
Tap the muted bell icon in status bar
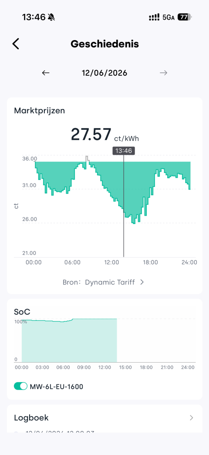click(x=51, y=17)
